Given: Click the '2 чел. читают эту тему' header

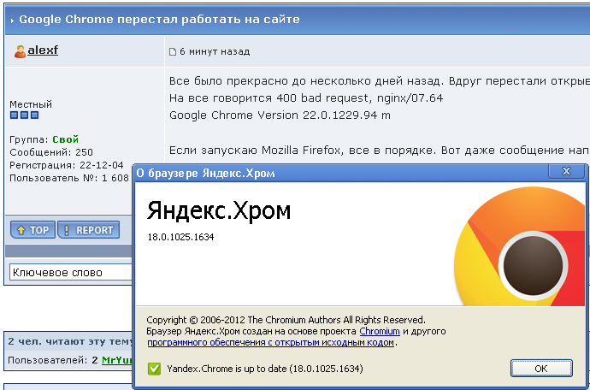Looking at the screenshot, I should [x=70, y=341].
